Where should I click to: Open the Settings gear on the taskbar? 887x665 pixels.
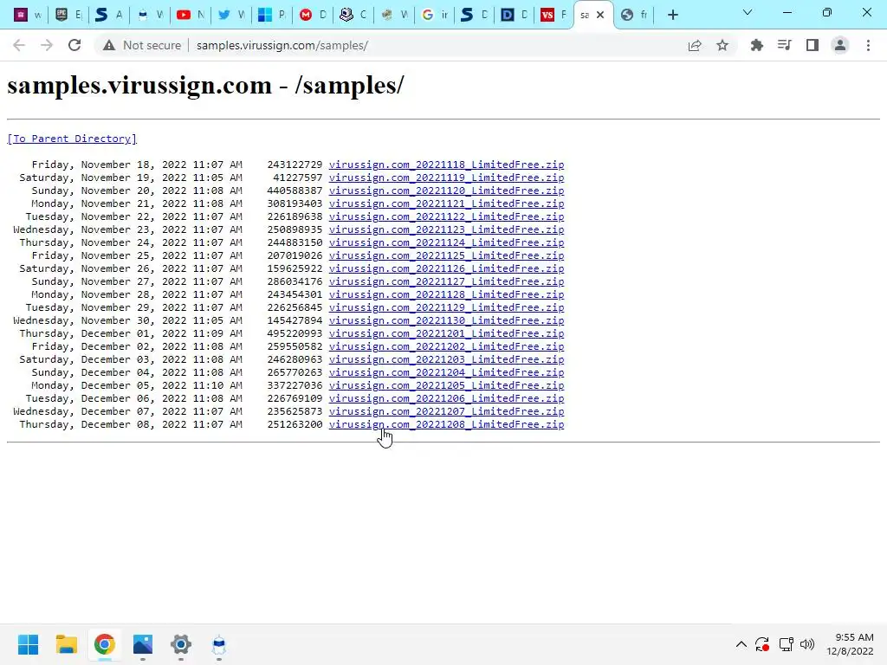181,644
